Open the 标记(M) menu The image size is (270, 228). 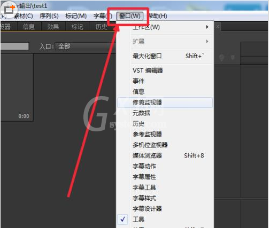pyautogui.click(x=76, y=16)
